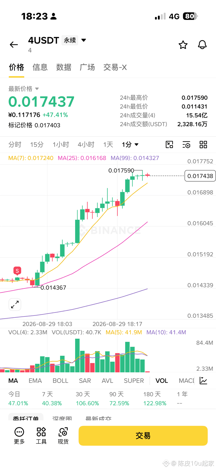Image resolution: width=216 pixels, height=470 pixels.
Task: Tap the battery 80 status icon
Action: (x=190, y=16)
